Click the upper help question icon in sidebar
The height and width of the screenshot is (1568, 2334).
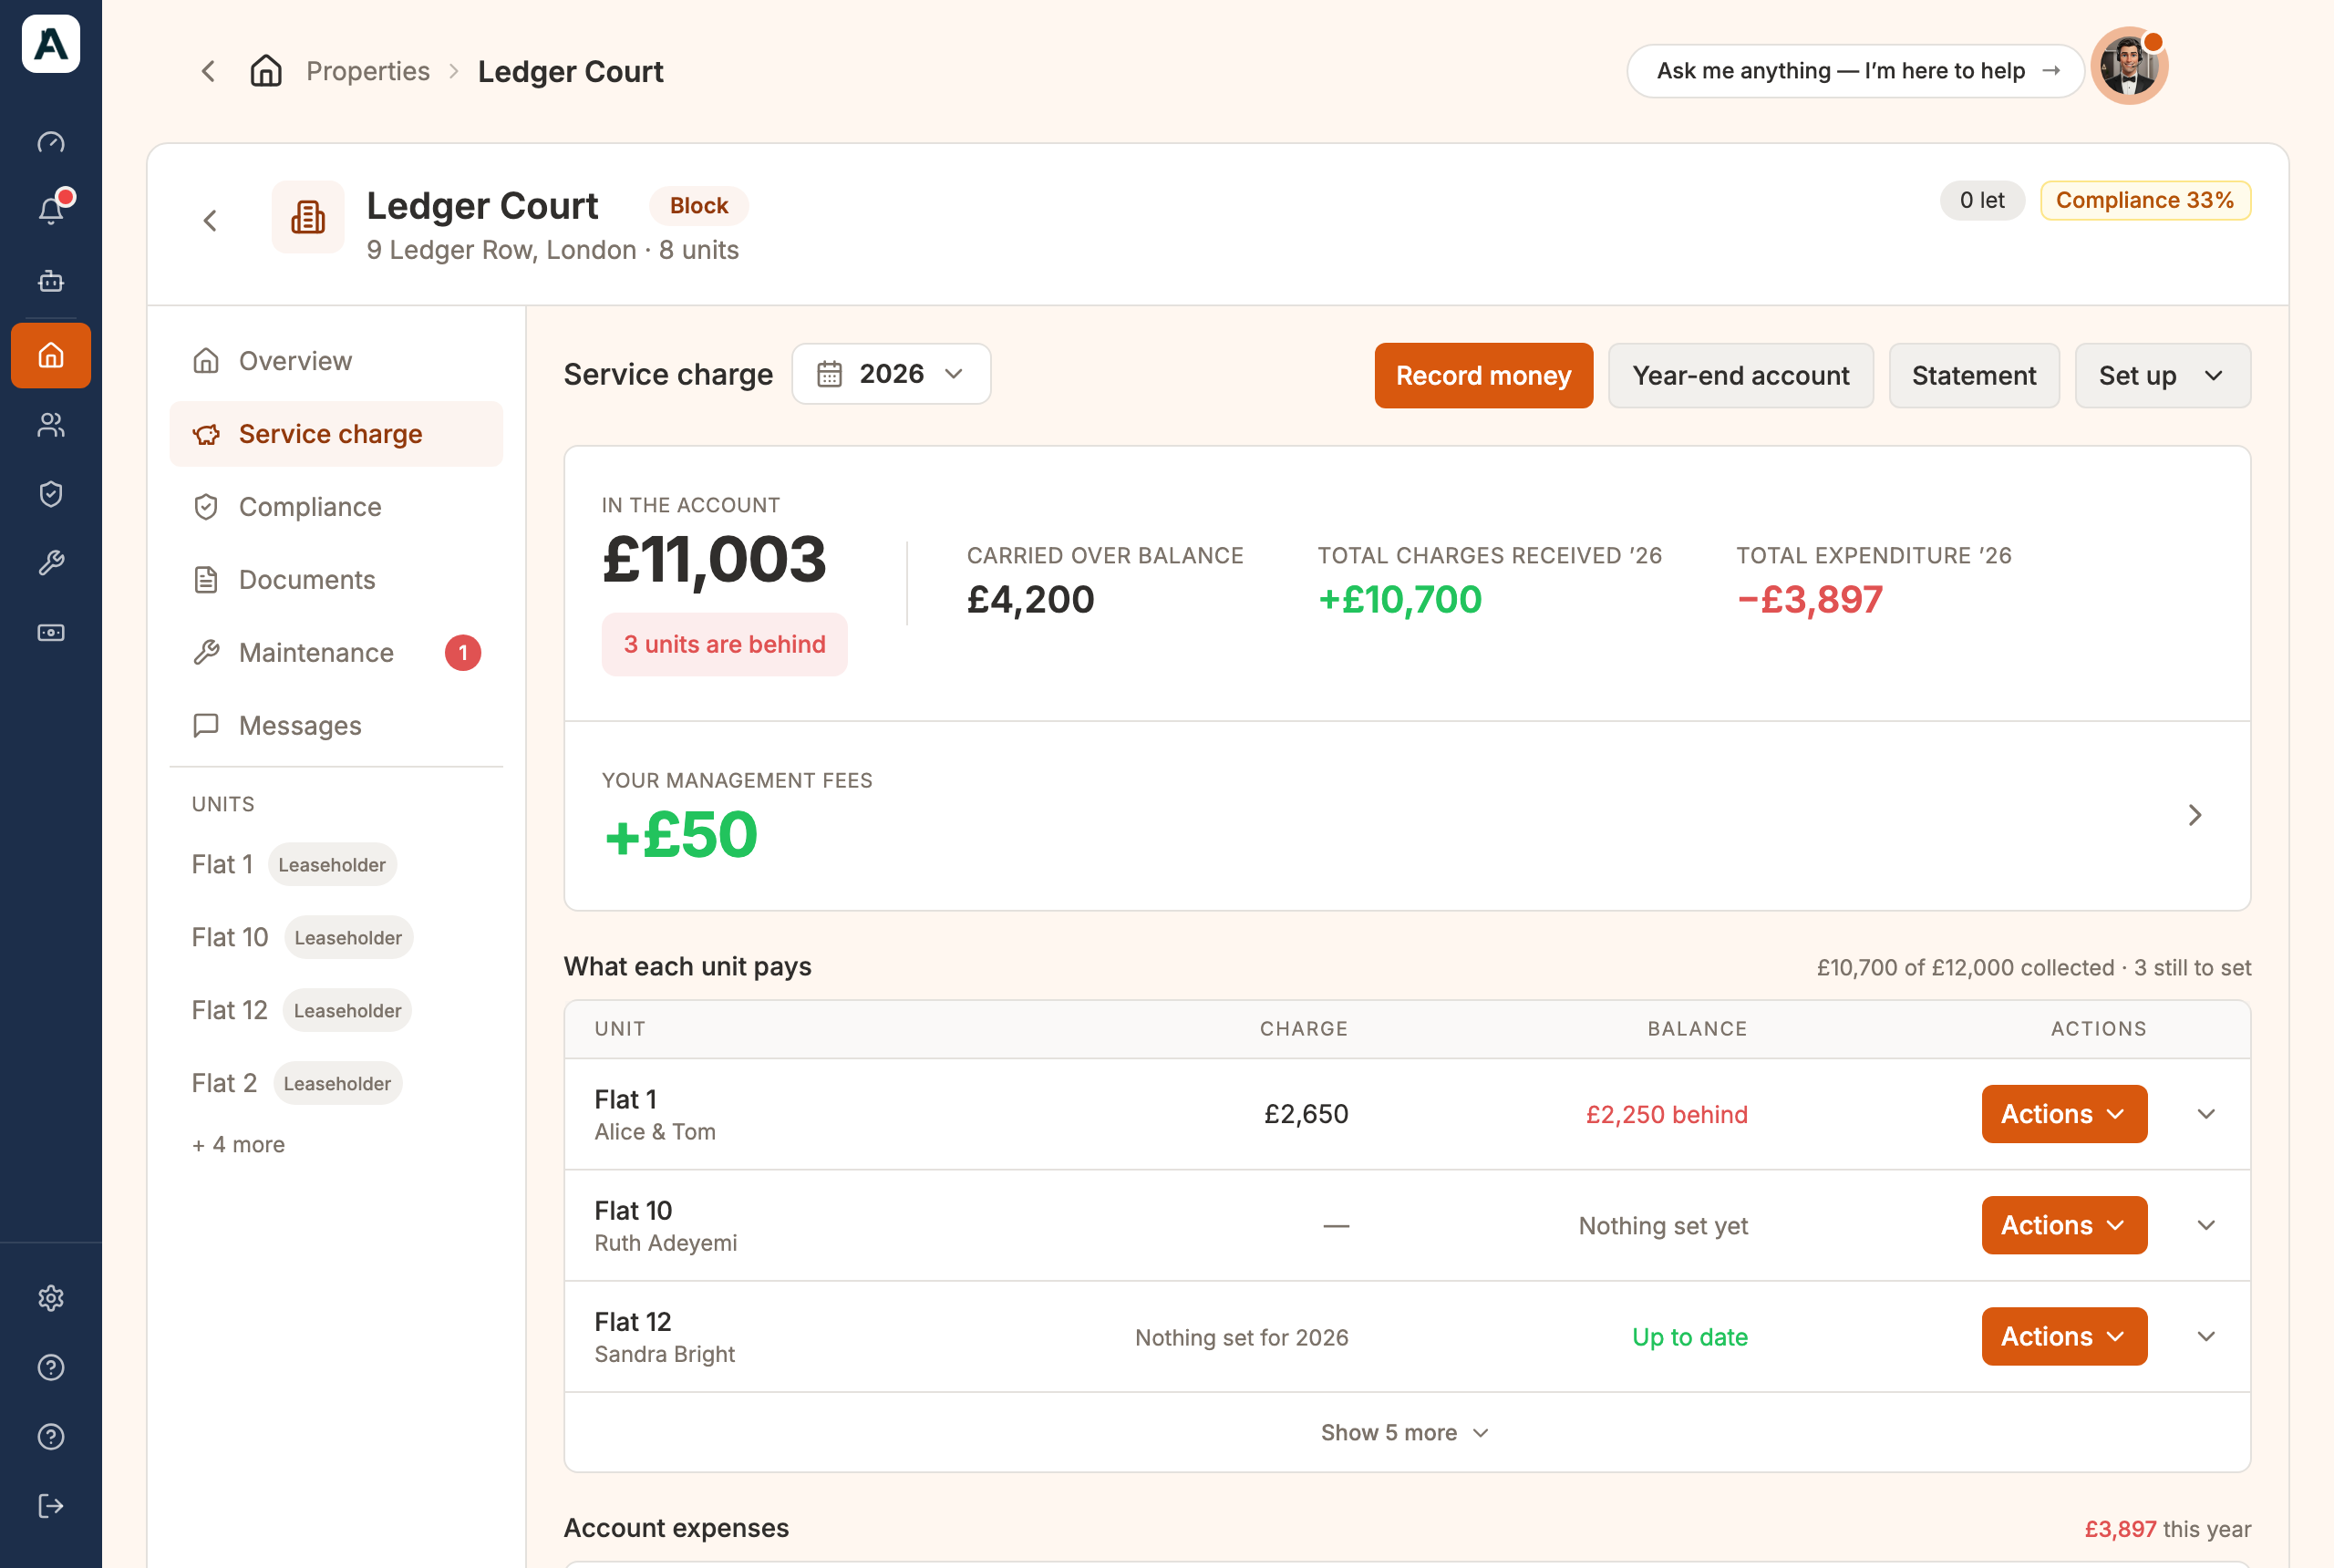click(x=51, y=1367)
